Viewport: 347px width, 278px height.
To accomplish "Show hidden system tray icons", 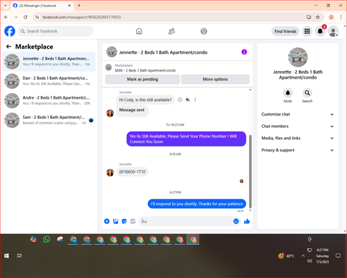I will point(303,256).
